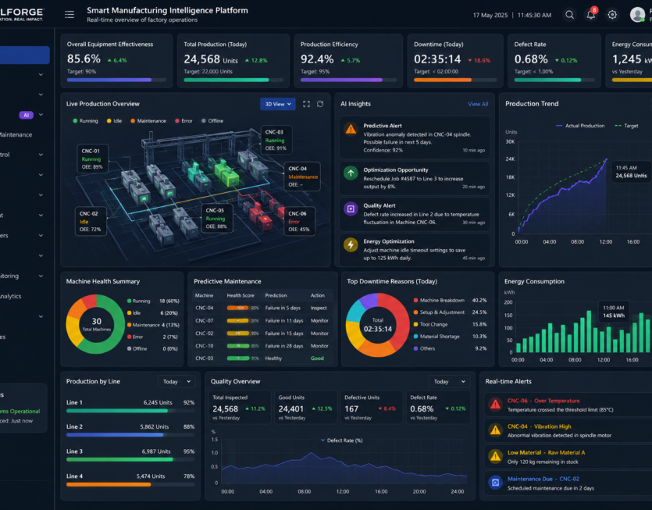The width and height of the screenshot is (652, 510).
Task: Click the Good status for CNC-03
Action: pos(317,358)
